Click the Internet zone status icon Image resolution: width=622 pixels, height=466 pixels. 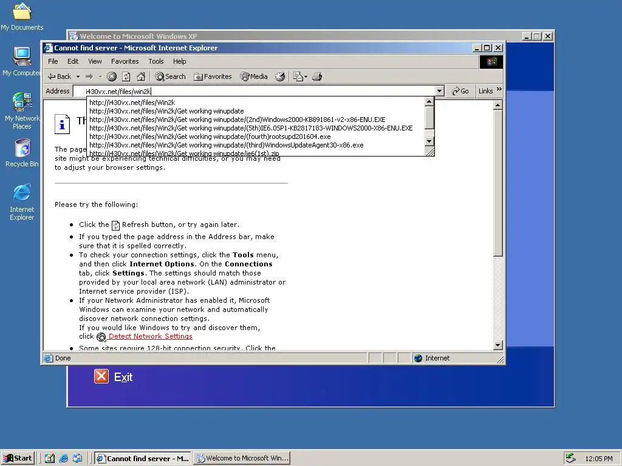click(418, 358)
